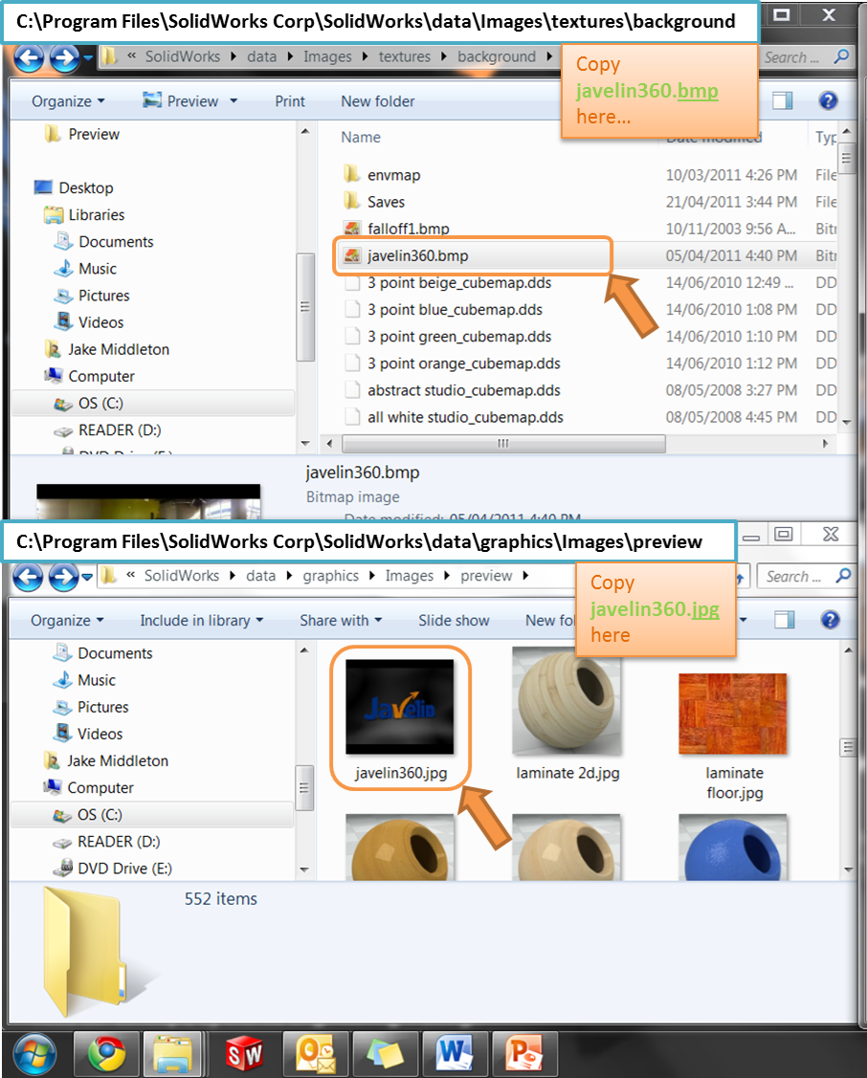This screenshot has height=1078, width=867.
Task: Open the Organize dropdown in the top window
Action: coord(68,101)
